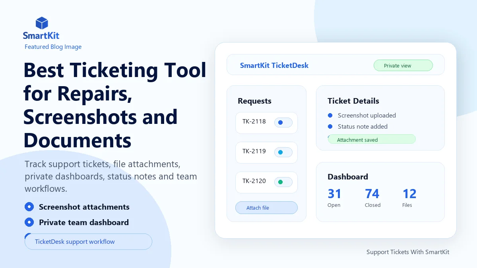Click Support Tickets With SmartKit caption
Screen dimensions: 477x268
408,252
